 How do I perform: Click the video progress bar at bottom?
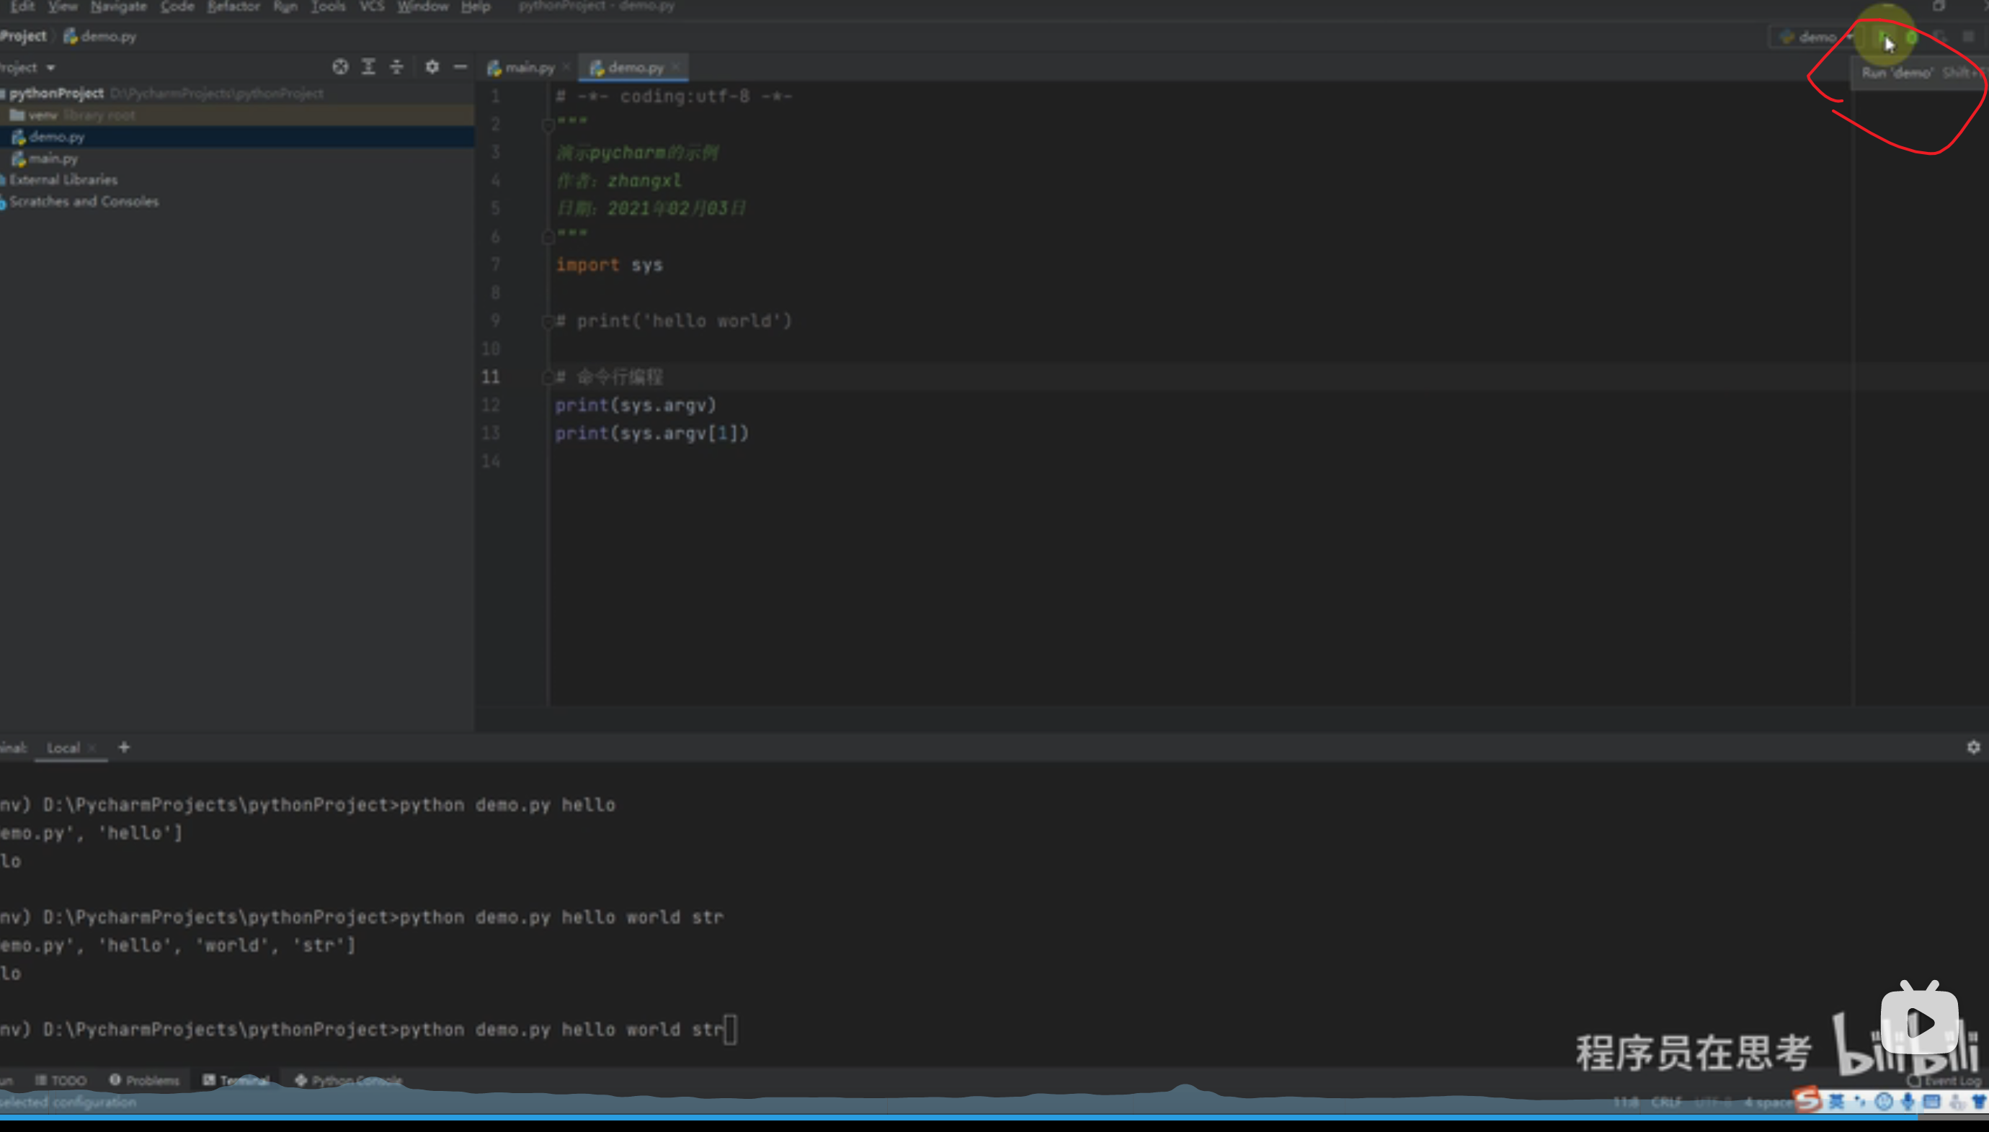tap(994, 1117)
